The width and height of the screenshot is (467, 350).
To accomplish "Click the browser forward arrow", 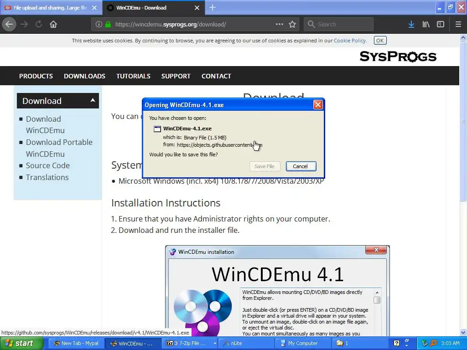I will pos(24,24).
